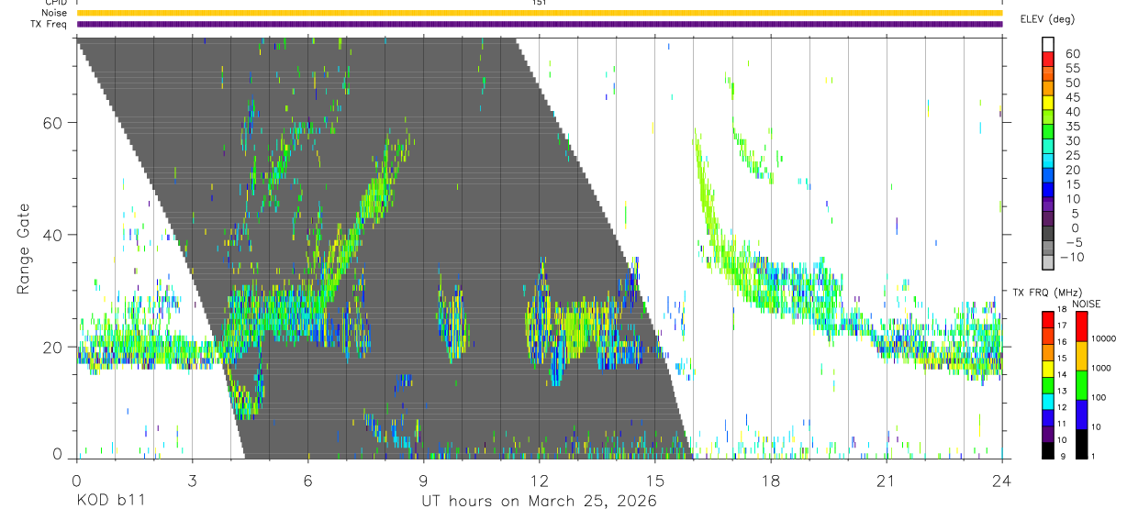Click the '35' label on the ELEV colorbar
This screenshot has width=1127, height=520.
point(1073,127)
